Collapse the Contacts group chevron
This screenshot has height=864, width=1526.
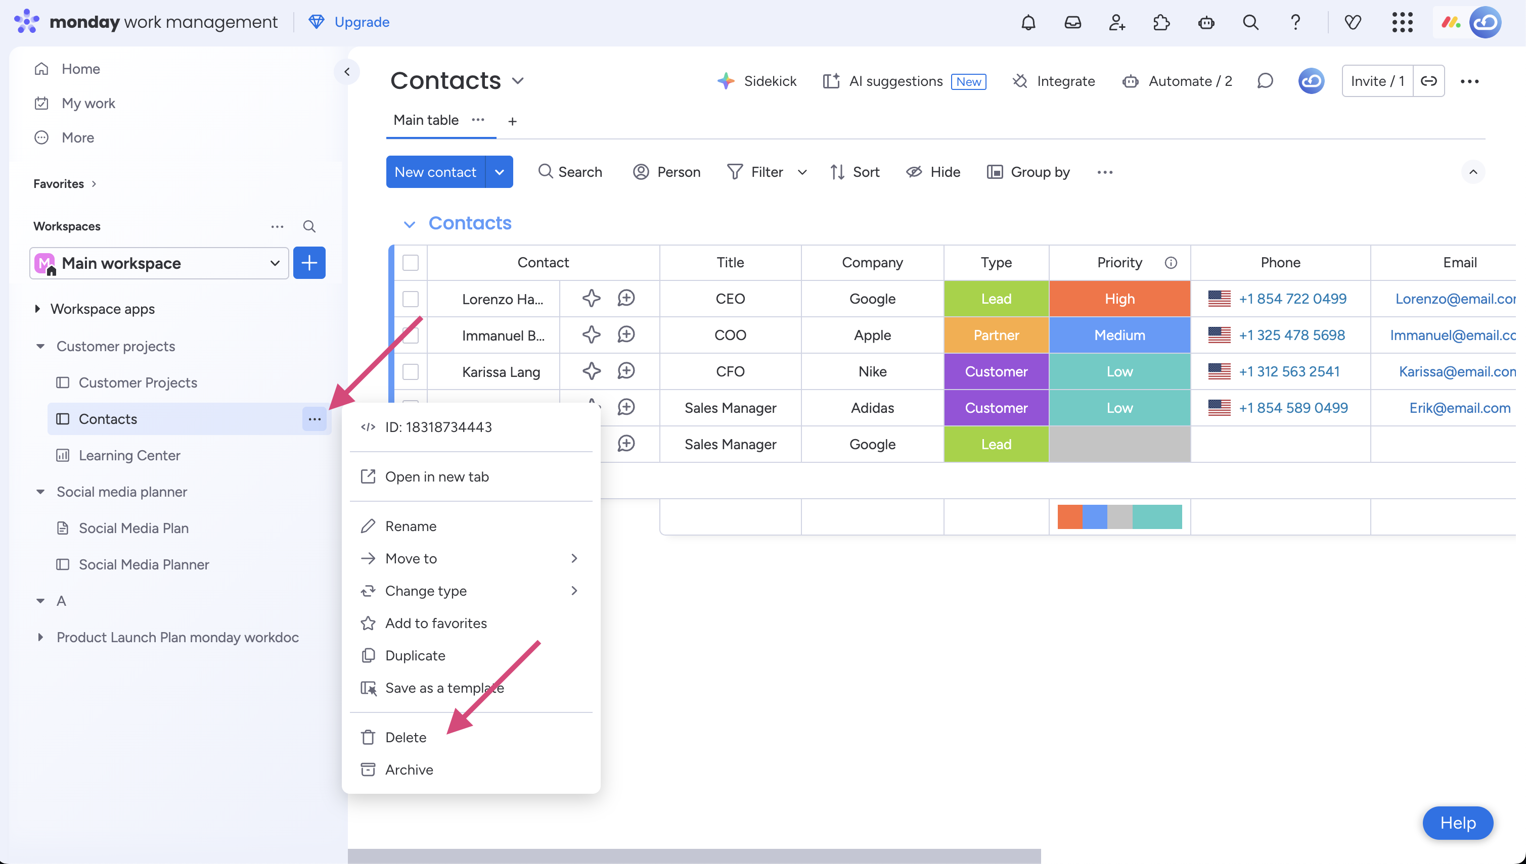(x=409, y=224)
